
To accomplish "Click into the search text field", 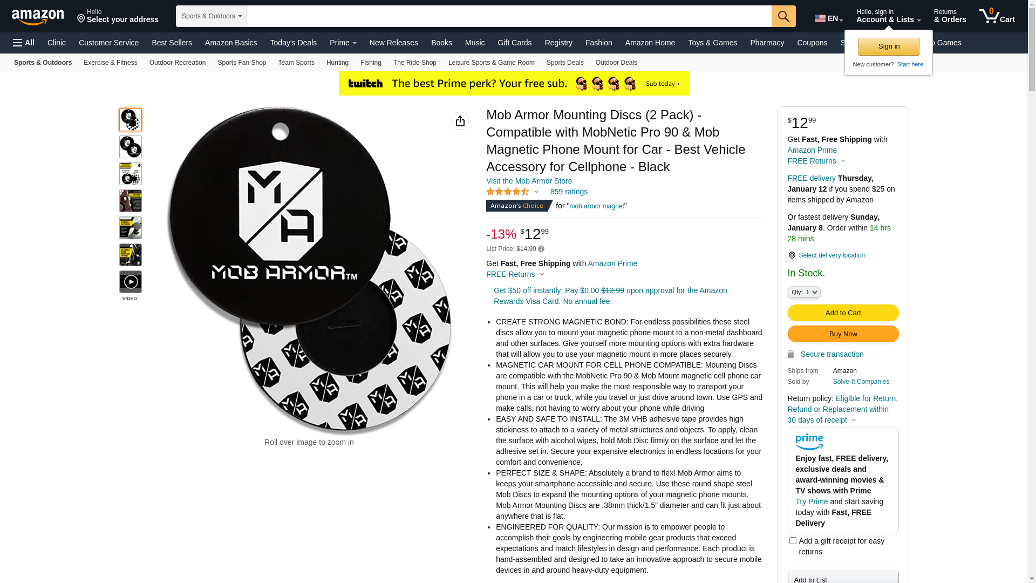I will coord(509,16).
